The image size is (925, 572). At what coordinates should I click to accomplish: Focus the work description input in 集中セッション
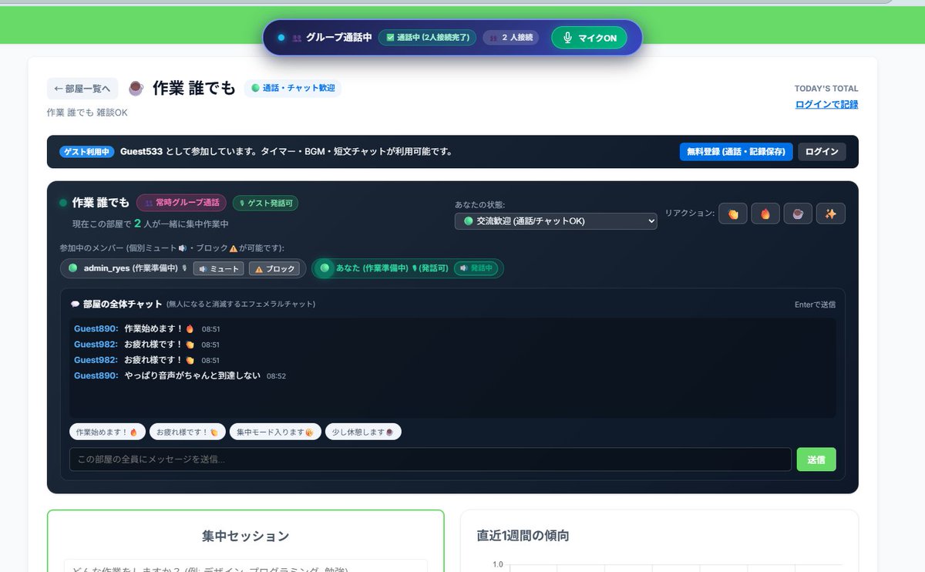(x=245, y=566)
